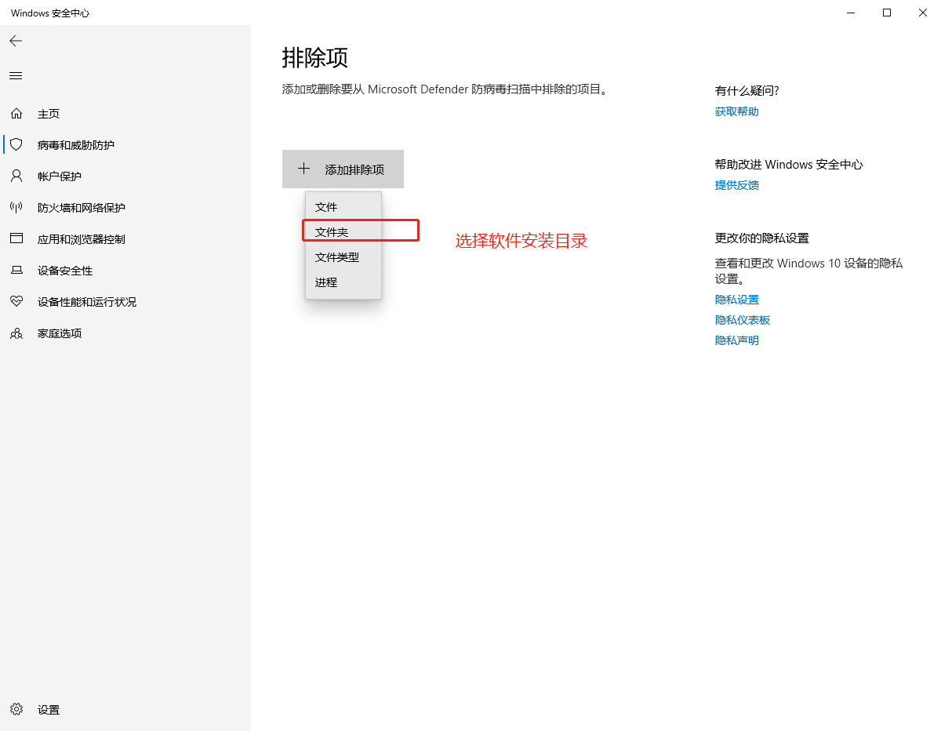Viewport: 941px width, 731px height.
Task: Click the family icon for 家庭选项
Action: [x=16, y=333]
